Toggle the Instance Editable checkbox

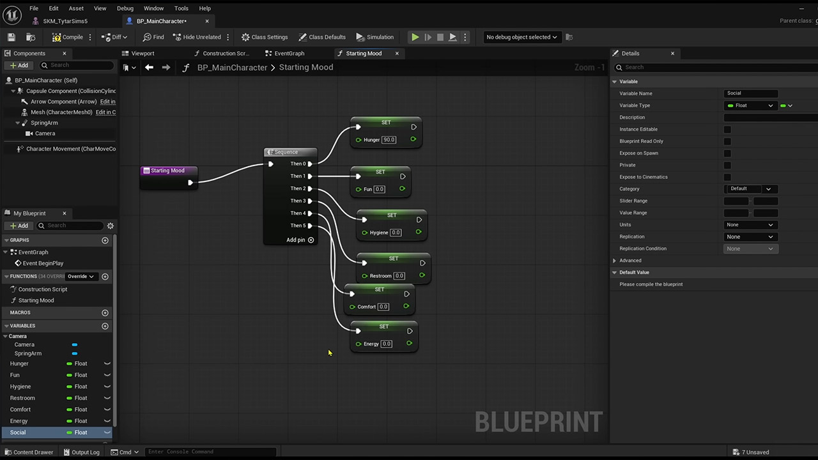click(727, 129)
